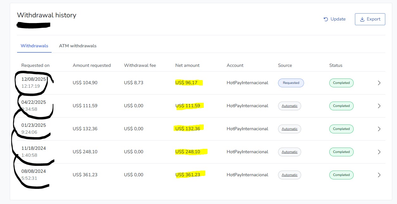This screenshot has width=397, height=204.
Task: Click Automatic source badge in US$ 111,59 row
Action: (x=289, y=106)
